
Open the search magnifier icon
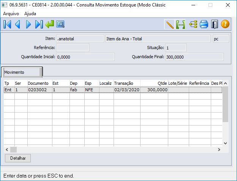60,24
